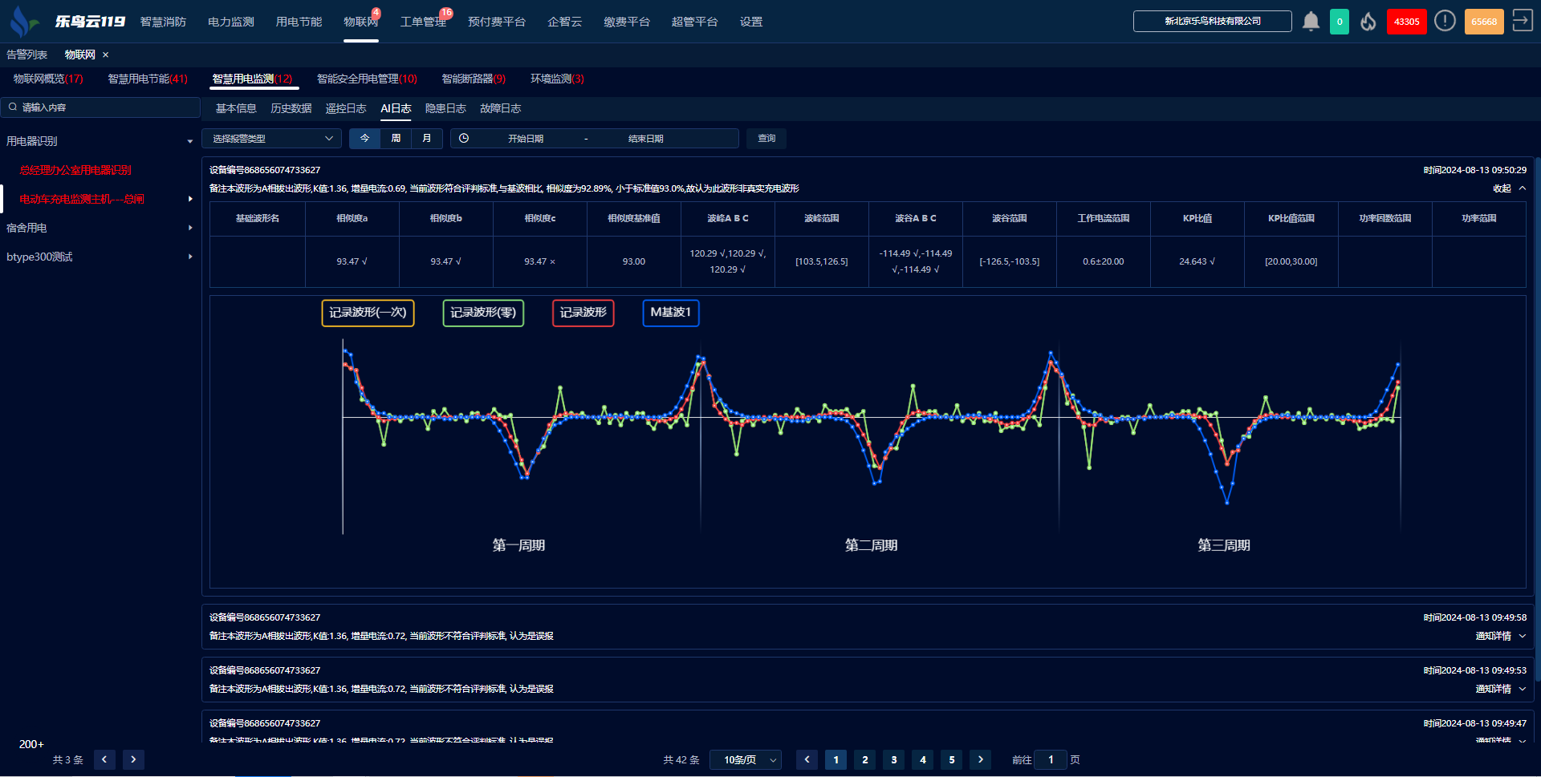Click the fire alarm flame icon
The height and width of the screenshot is (777, 1541).
click(1368, 22)
